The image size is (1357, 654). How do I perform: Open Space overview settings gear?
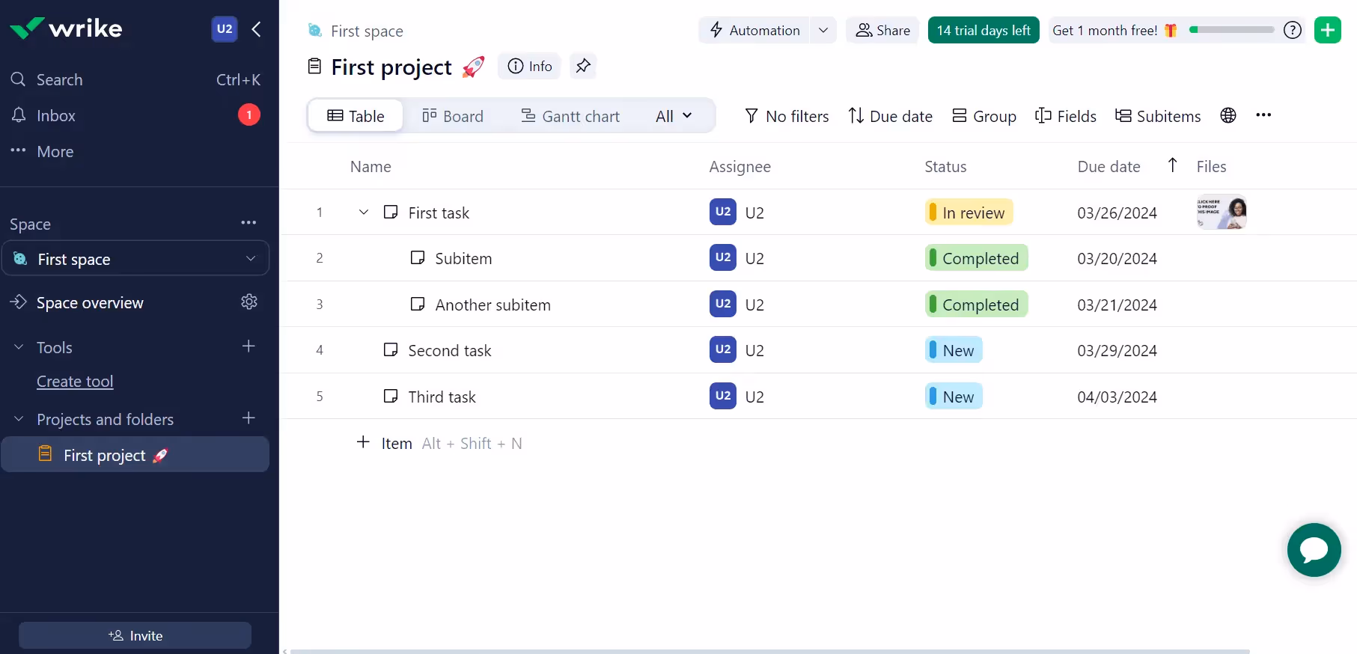249,302
